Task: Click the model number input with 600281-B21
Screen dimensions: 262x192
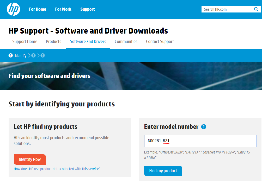Action: point(200,141)
